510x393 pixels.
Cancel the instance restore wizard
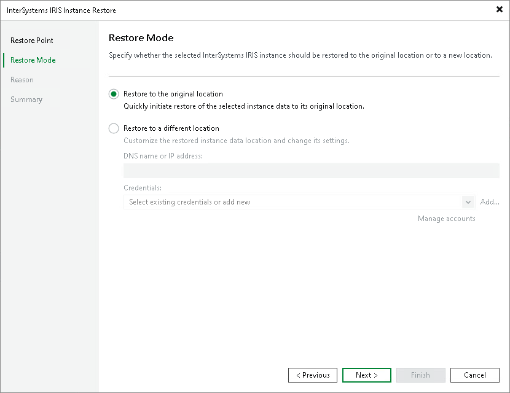(474, 375)
